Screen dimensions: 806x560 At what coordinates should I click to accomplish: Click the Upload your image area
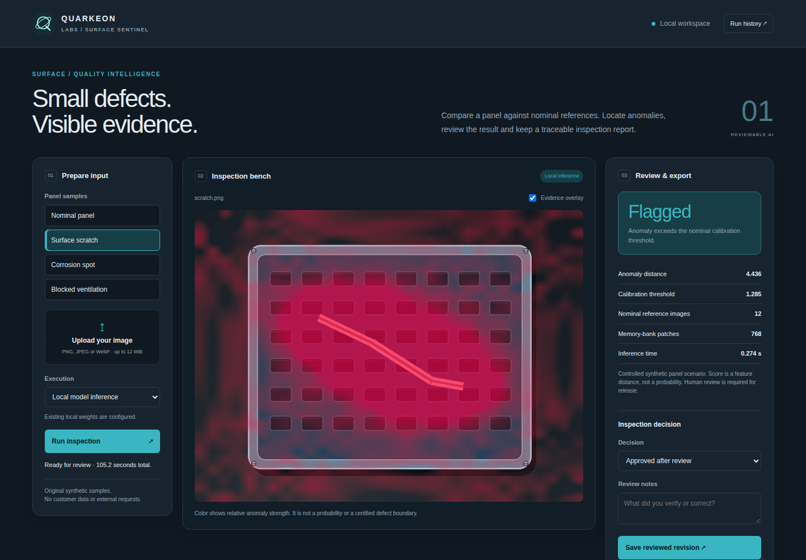point(102,337)
